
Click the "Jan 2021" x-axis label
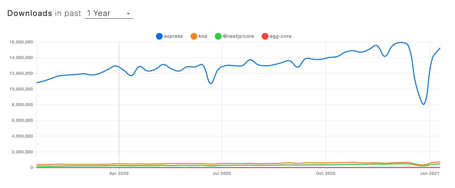click(x=429, y=174)
